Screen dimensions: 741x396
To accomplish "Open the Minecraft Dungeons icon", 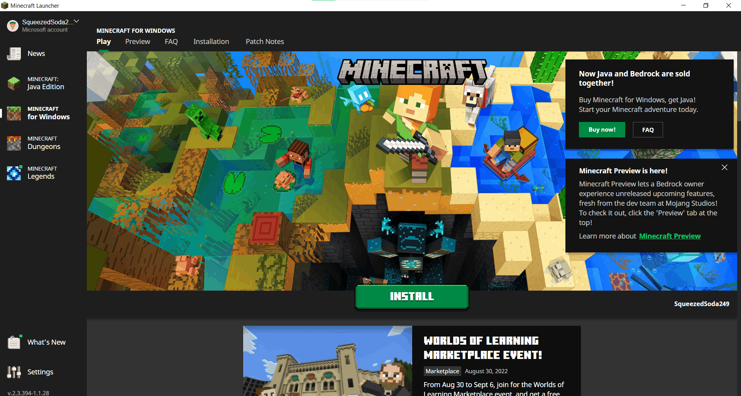I will [x=14, y=143].
